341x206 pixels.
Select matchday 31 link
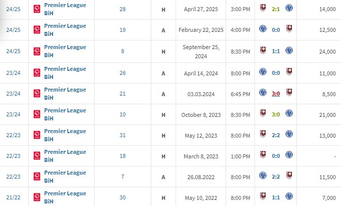coord(122,135)
